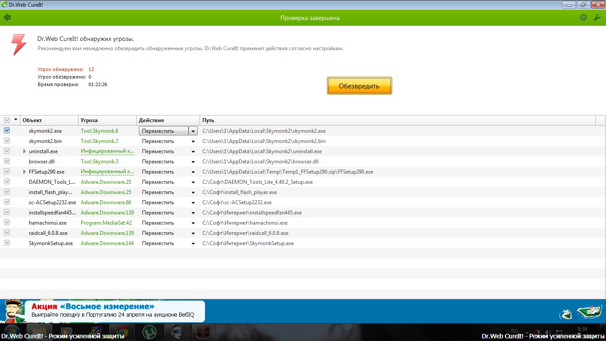Uncheck the skymonk2.exe checkbox
Screen dimensions: 606x341
7,131
